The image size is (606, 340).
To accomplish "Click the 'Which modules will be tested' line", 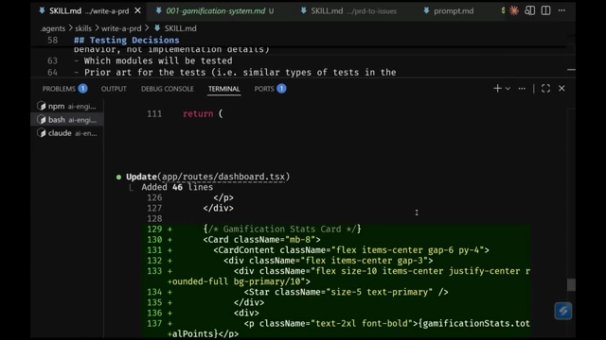I will pos(153,60).
